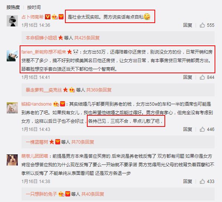Click the orange V verified badge beside 占卜师南希
This screenshot has width=222, height=202.
click(x=48, y=17)
